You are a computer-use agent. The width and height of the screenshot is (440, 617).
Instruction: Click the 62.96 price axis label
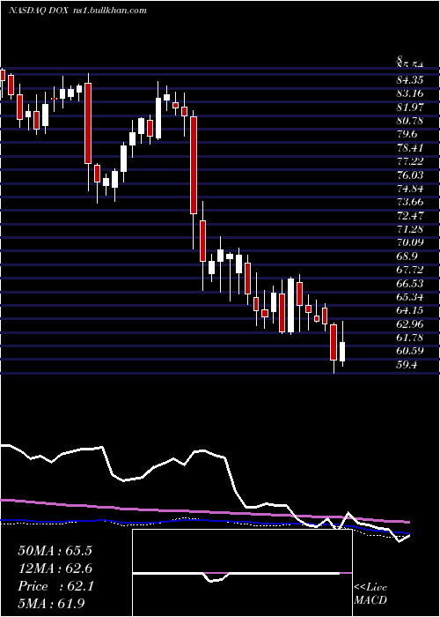point(410,323)
